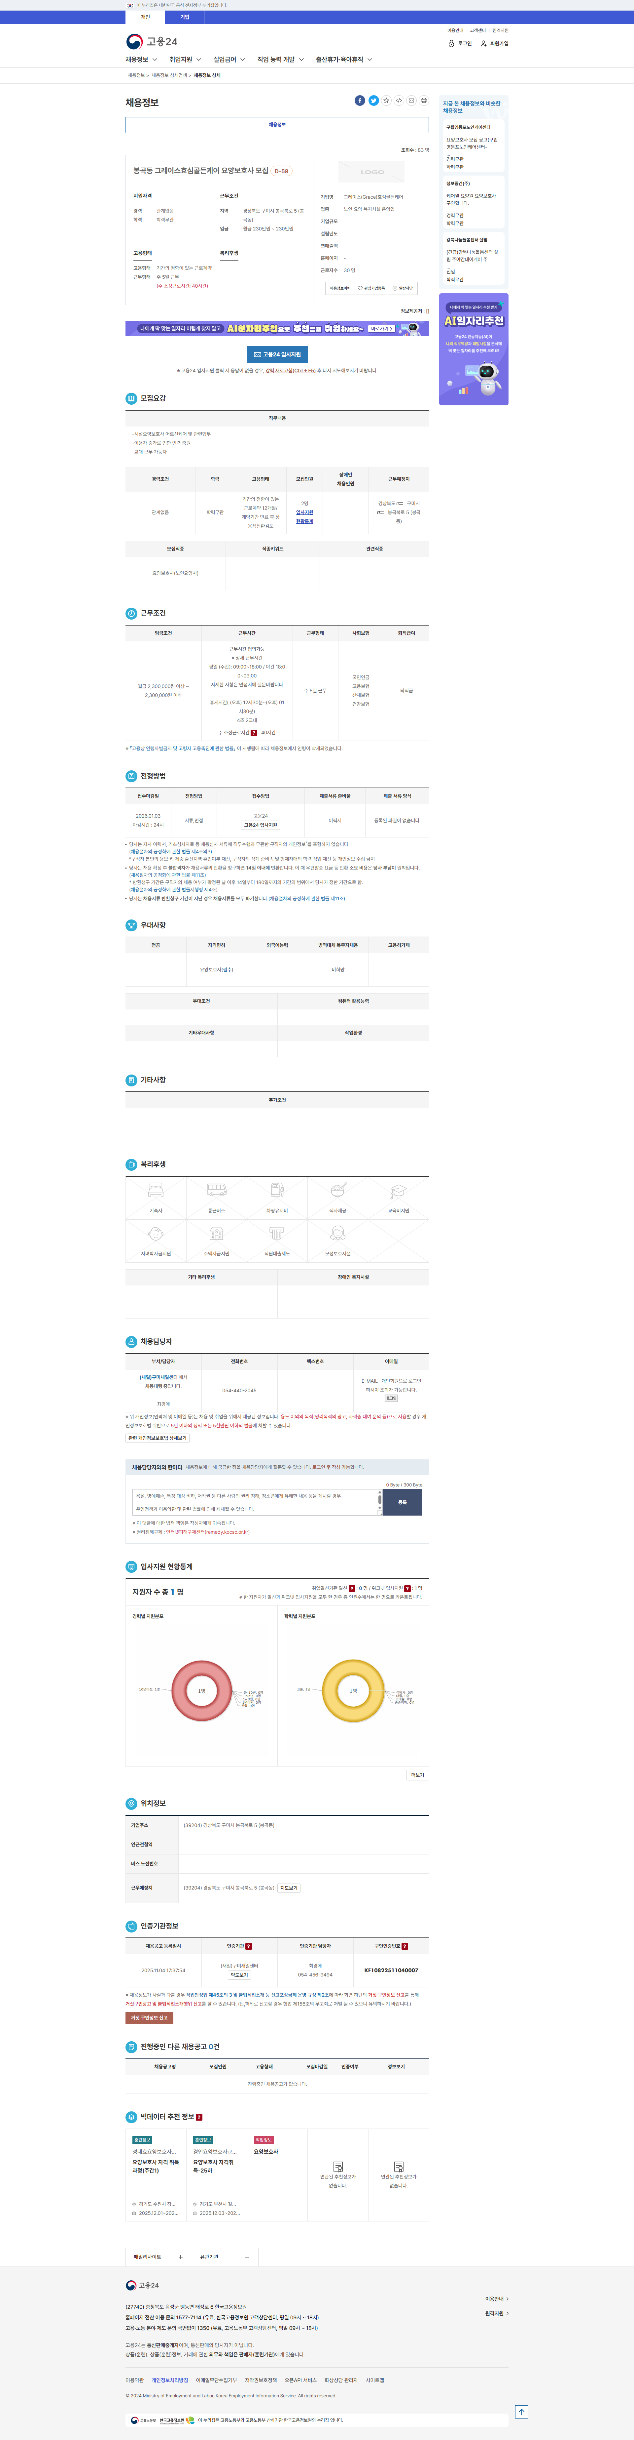
Task: Click the 고용24 입사지원 button
Action: tap(277, 354)
